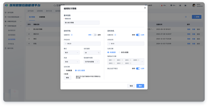Open message 99+ badge in header

pos(173,5)
